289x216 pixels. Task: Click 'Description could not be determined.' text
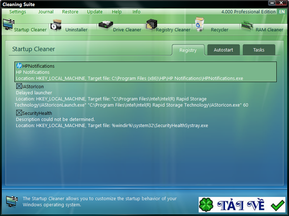55,119
